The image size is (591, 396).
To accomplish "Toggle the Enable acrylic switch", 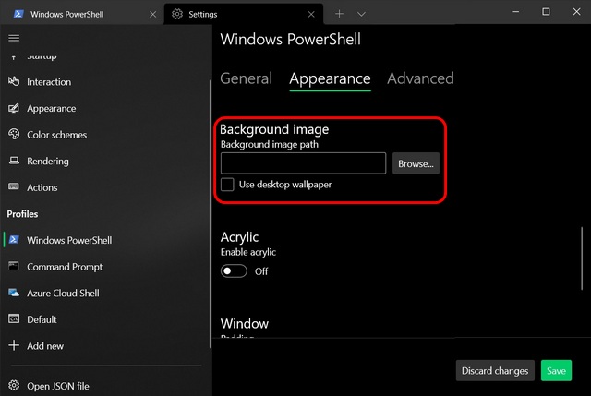I will [x=235, y=271].
